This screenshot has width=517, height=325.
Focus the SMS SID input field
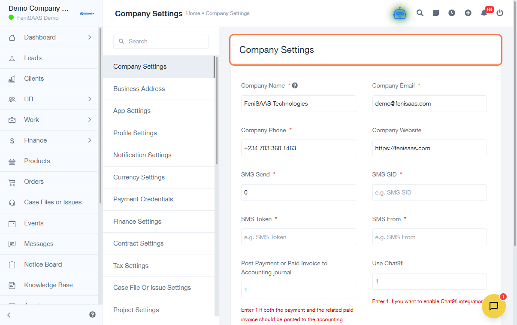(x=429, y=192)
